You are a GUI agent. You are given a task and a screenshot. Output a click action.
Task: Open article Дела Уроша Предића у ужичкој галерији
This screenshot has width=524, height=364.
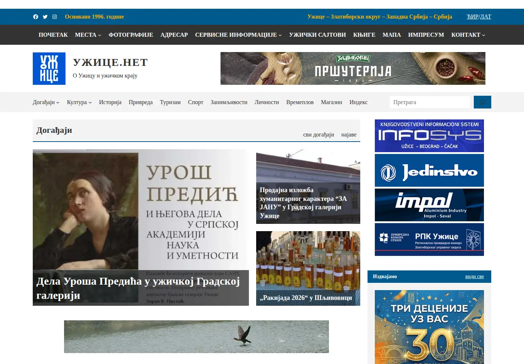pyautogui.click(x=138, y=288)
